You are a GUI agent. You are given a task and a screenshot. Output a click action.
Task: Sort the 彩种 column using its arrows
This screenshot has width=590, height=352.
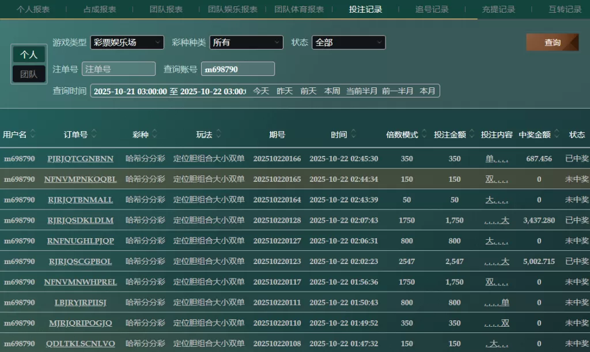pyautogui.click(x=154, y=135)
